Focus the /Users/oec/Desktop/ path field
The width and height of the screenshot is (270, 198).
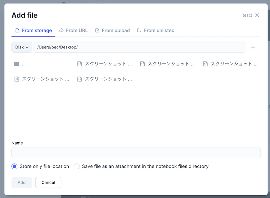point(139,47)
